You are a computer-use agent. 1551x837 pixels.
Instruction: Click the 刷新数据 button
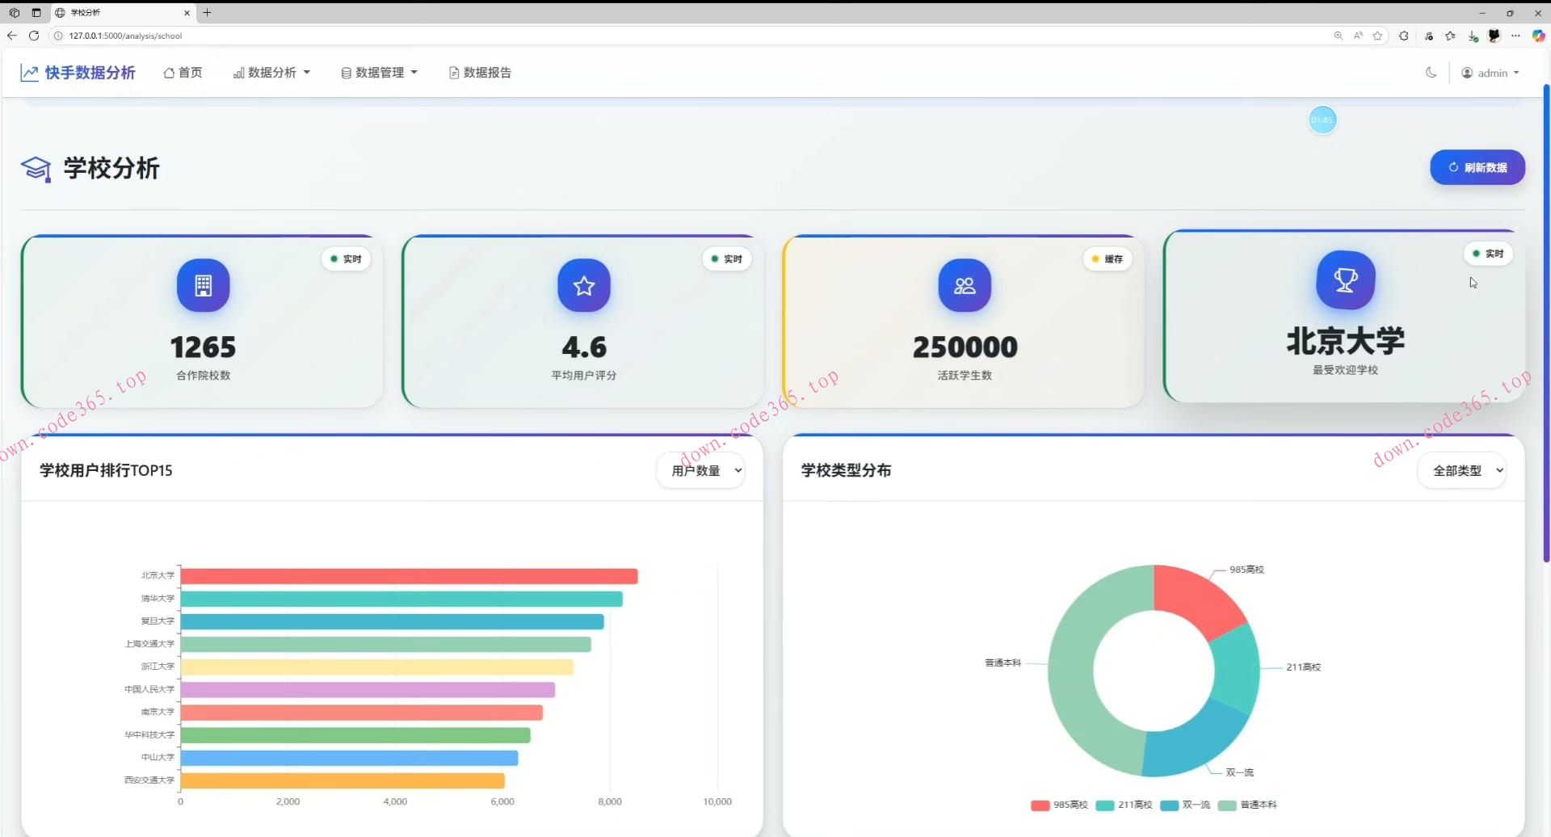click(x=1477, y=167)
